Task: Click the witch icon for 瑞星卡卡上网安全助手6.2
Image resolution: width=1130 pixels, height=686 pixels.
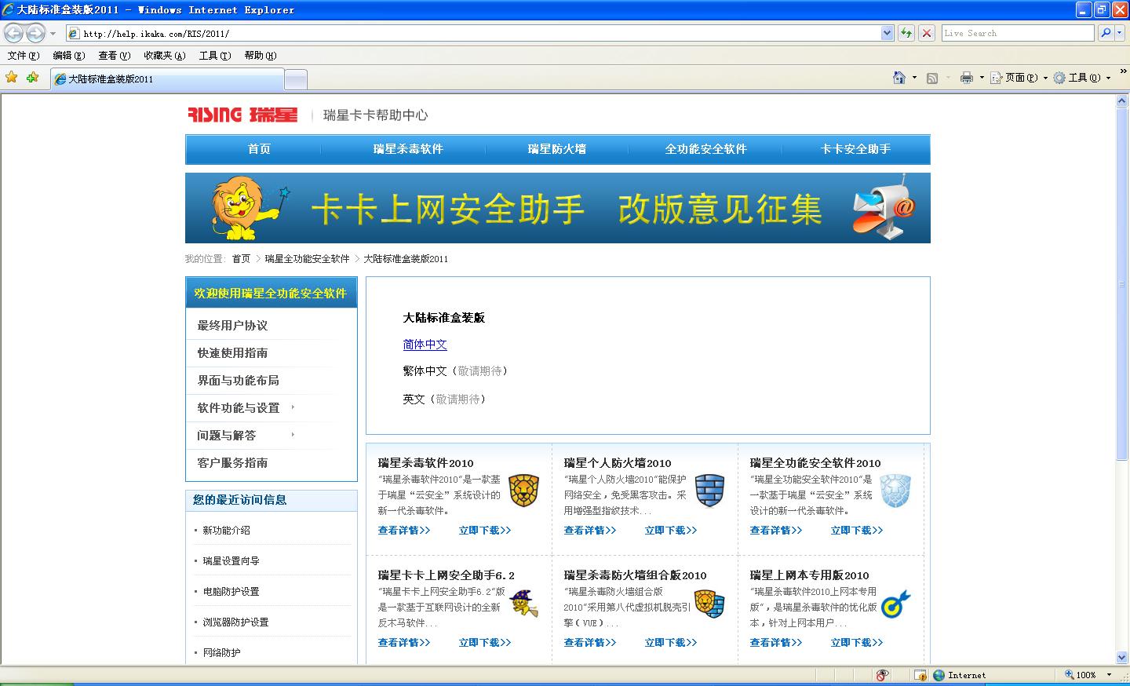Action: pos(523,604)
